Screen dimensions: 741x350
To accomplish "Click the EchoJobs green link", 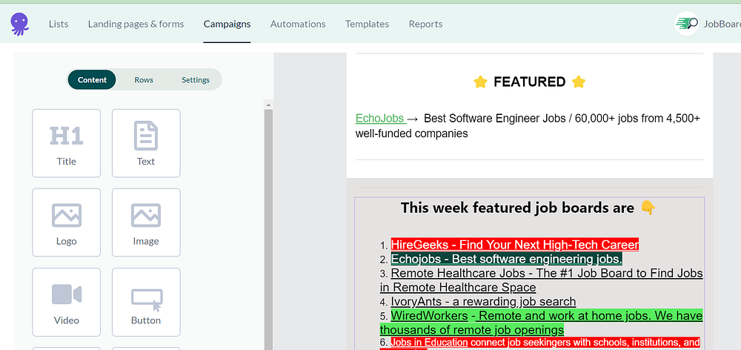I will coord(380,118).
